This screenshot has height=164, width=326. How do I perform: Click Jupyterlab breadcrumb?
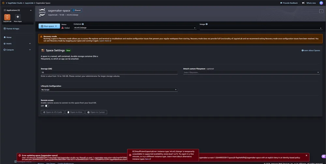click(30, 3)
